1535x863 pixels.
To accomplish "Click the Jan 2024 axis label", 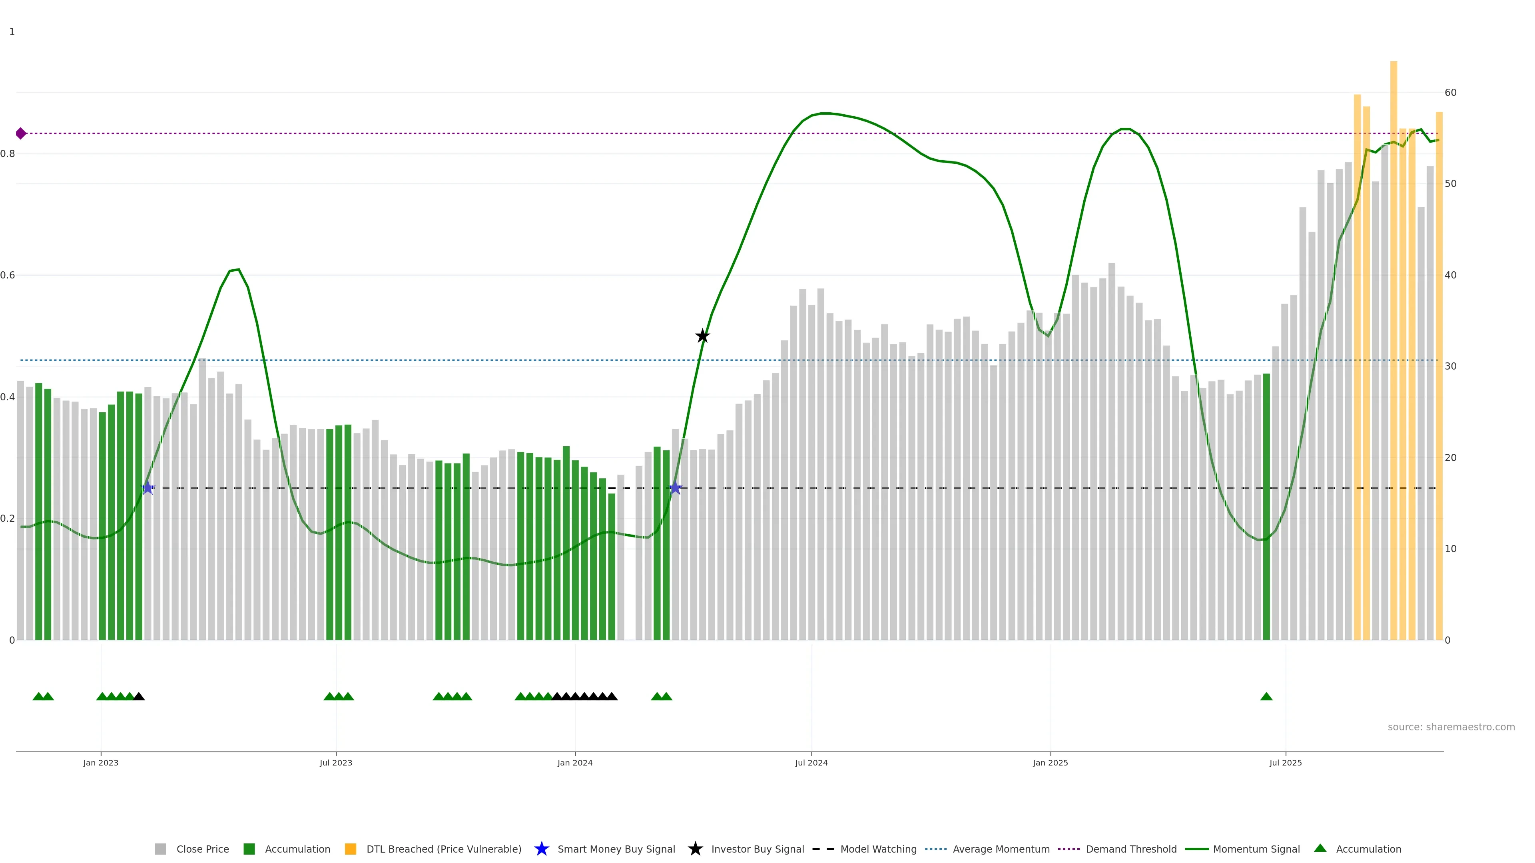I will click(x=574, y=762).
